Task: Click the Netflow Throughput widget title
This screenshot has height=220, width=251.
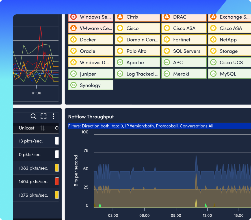Action: [91, 117]
